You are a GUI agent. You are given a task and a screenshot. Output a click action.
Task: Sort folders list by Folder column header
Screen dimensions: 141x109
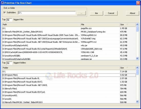[x=61, y=68]
